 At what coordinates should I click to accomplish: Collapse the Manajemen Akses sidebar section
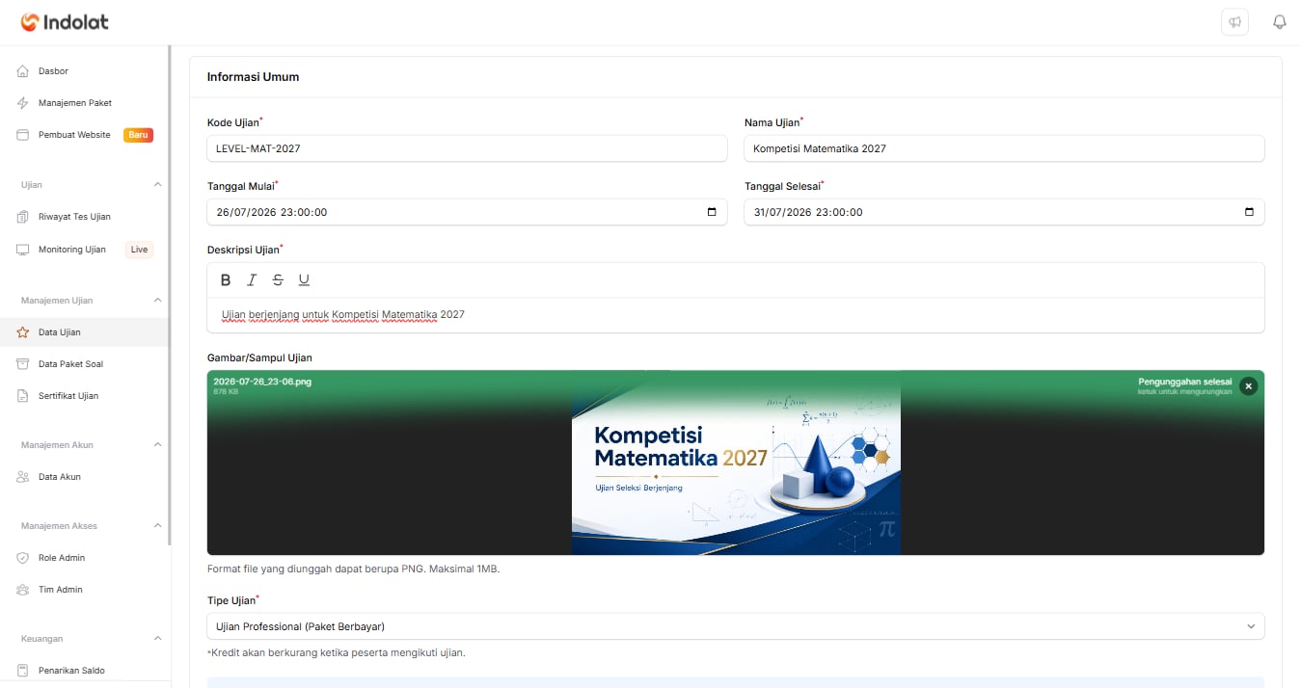click(x=158, y=526)
